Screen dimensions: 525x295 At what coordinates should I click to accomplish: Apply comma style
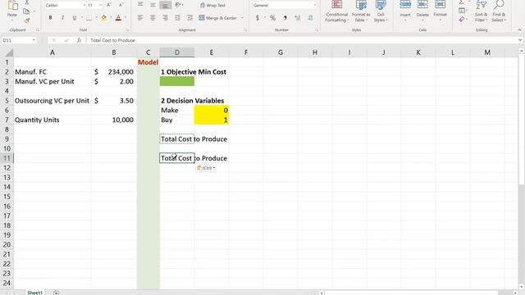[285, 18]
